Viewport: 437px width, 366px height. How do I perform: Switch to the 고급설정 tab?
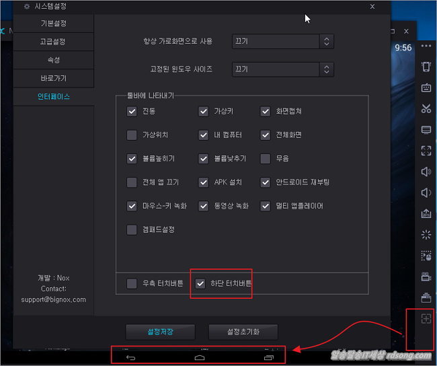54,42
